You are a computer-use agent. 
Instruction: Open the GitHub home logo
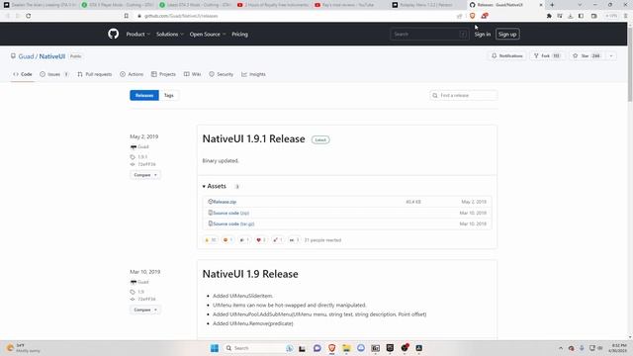pyautogui.click(x=114, y=34)
